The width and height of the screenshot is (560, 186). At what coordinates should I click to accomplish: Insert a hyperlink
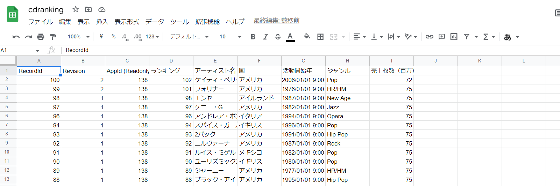coord(430,37)
